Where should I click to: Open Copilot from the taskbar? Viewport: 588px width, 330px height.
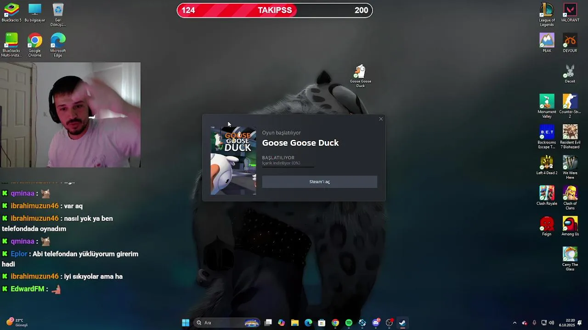[x=282, y=323]
